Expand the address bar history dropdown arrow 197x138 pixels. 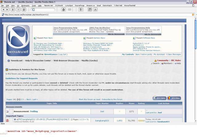(196, 15)
